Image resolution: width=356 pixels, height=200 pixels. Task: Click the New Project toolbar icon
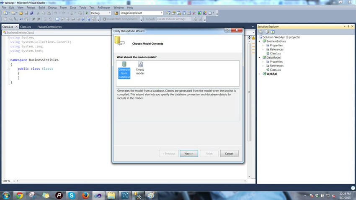pos(5,13)
